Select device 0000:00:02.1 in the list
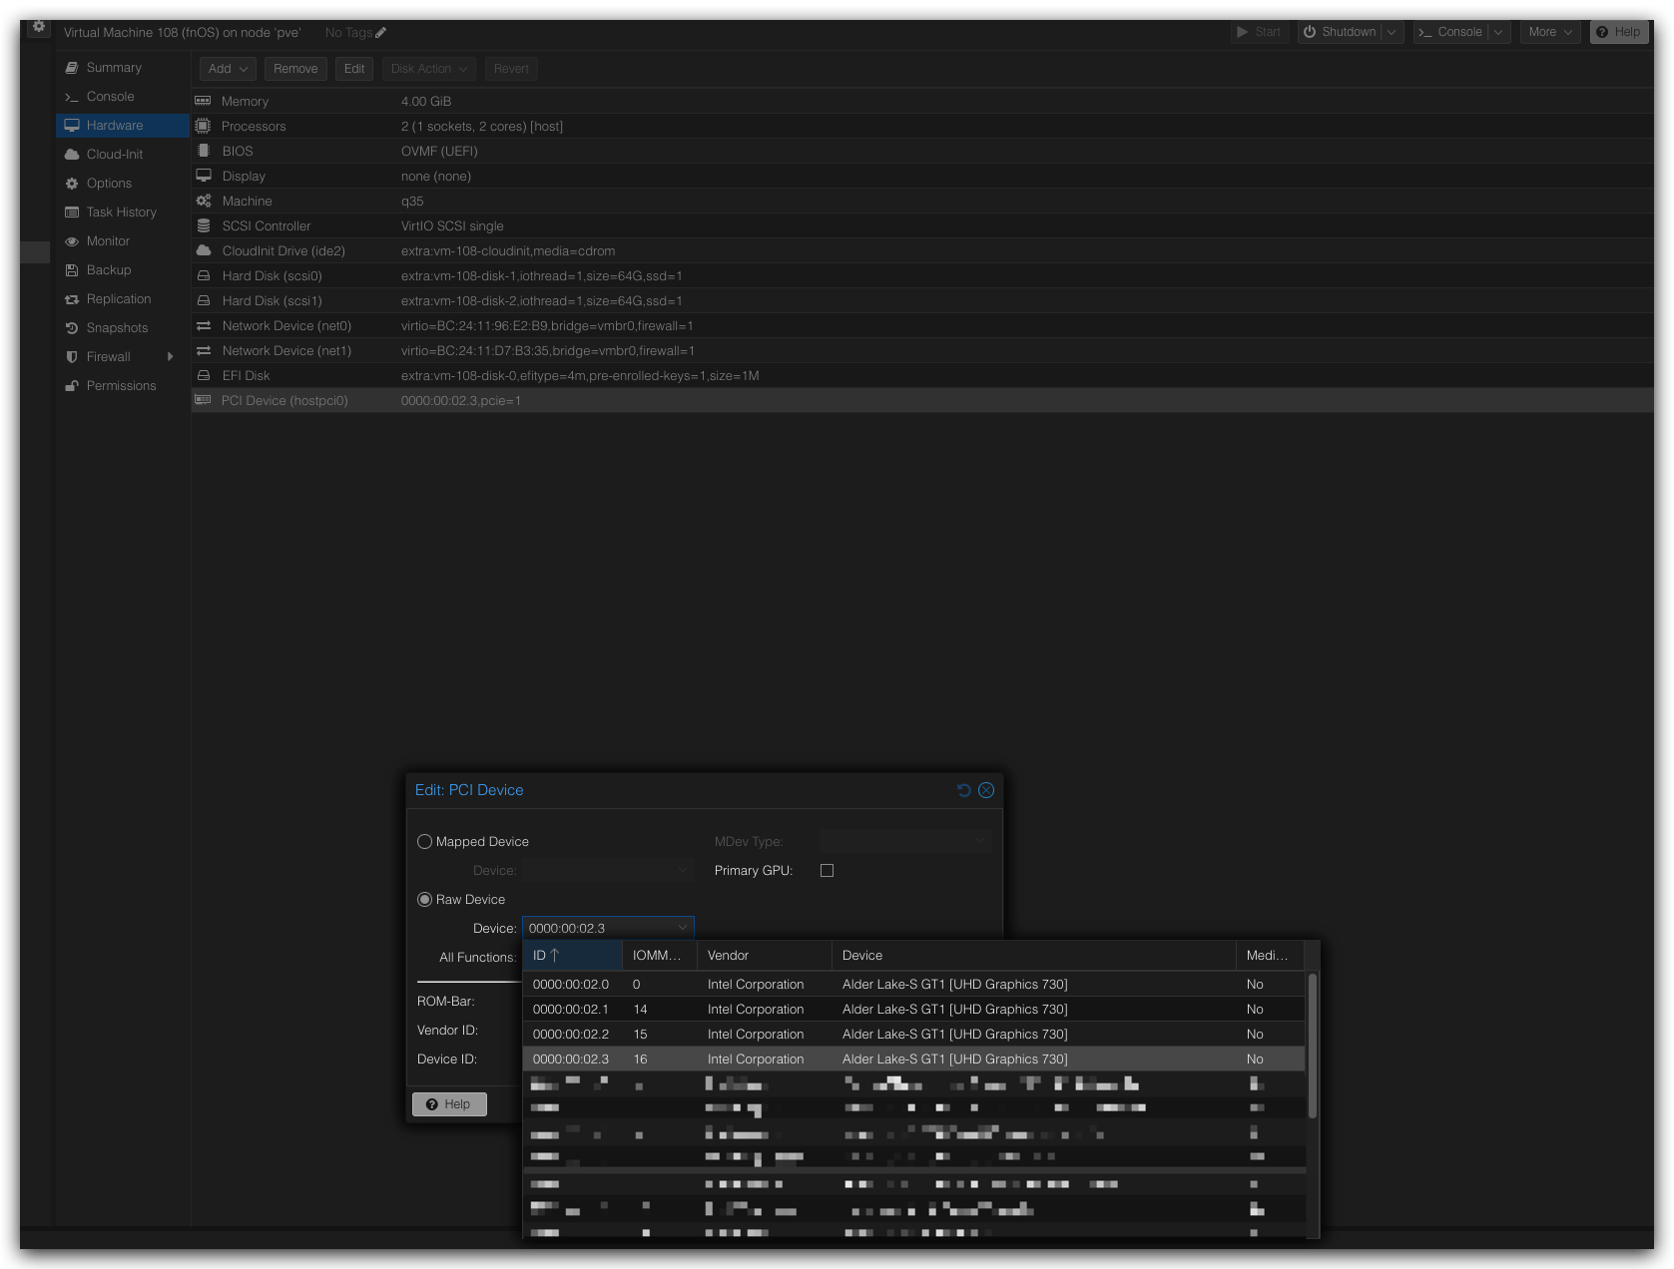The image size is (1674, 1269). tap(570, 1010)
